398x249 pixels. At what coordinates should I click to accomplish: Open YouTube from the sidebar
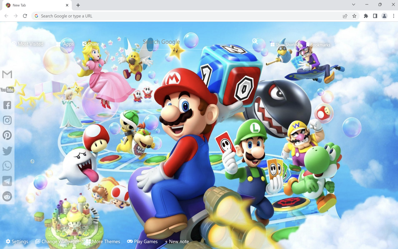7,90
